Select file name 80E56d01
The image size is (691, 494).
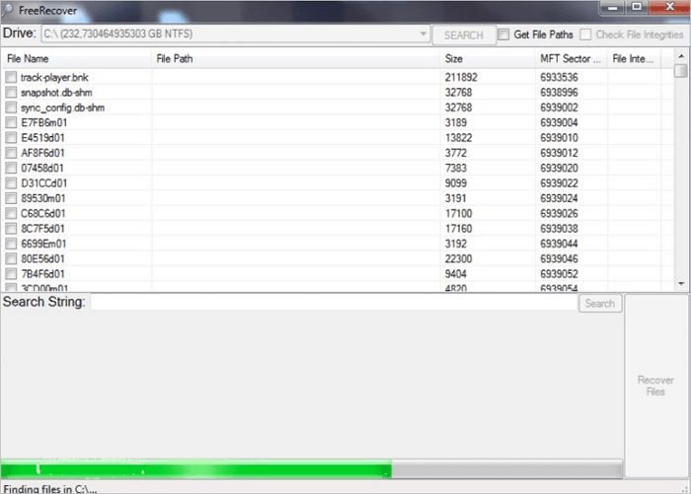(x=42, y=259)
